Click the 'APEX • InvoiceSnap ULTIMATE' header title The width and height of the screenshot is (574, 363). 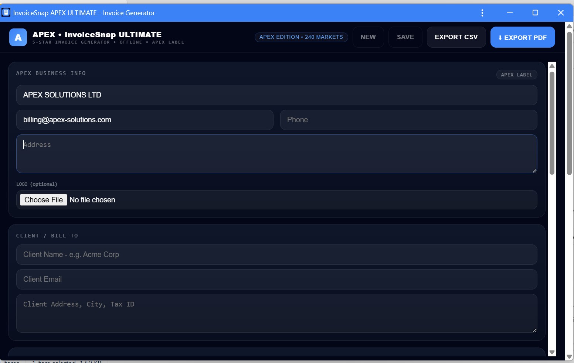[x=97, y=34]
